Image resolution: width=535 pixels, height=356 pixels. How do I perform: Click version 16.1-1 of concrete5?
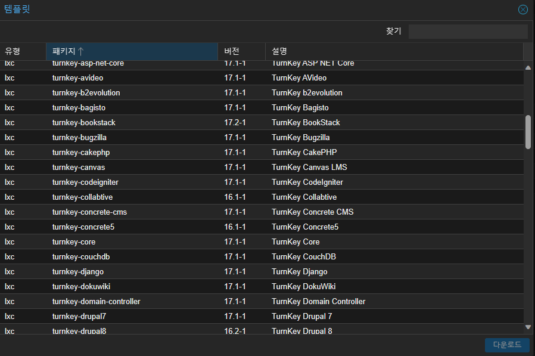(x=235, y=227)
